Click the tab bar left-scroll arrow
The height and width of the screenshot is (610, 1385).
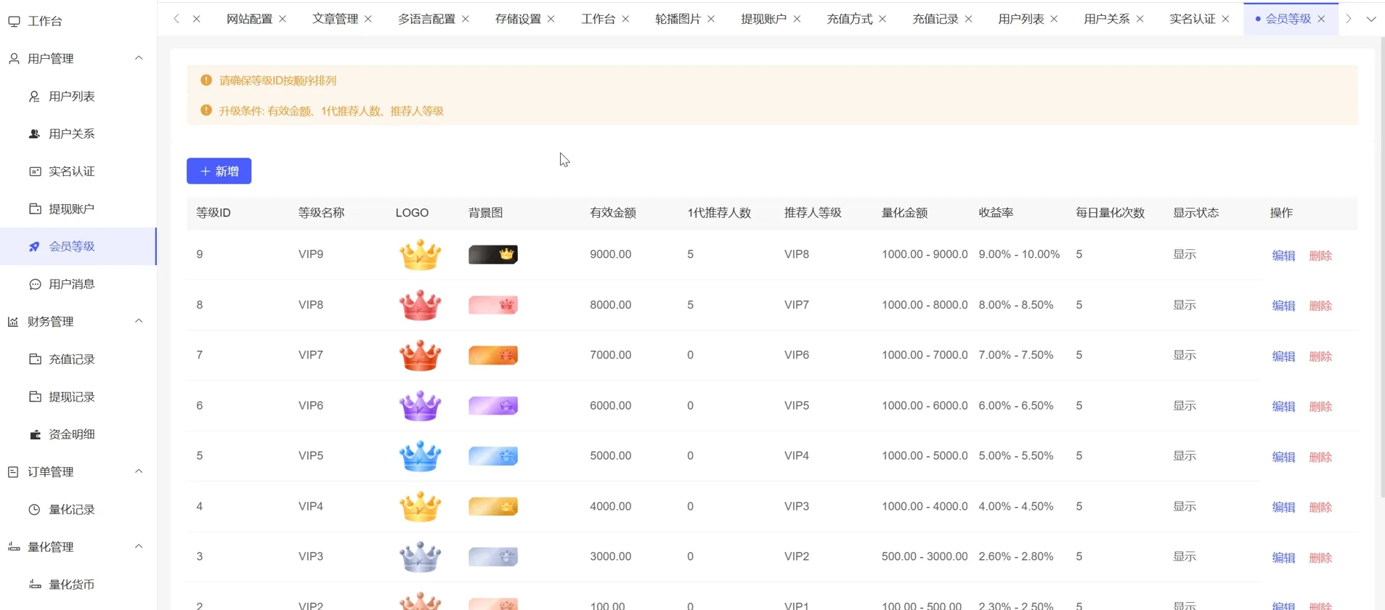pos(176,19)
